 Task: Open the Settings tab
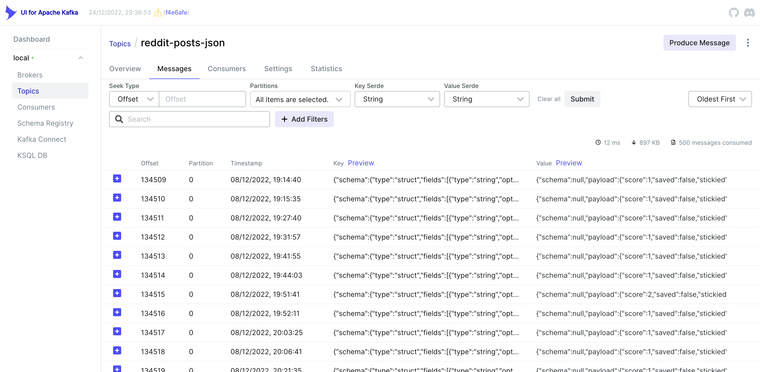(x=278, y=69)
